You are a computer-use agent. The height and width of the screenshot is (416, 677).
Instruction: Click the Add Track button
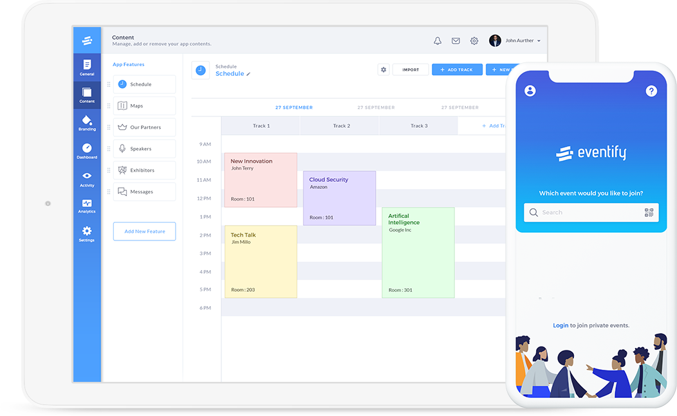pyautogui.click(x=457, y=69)
